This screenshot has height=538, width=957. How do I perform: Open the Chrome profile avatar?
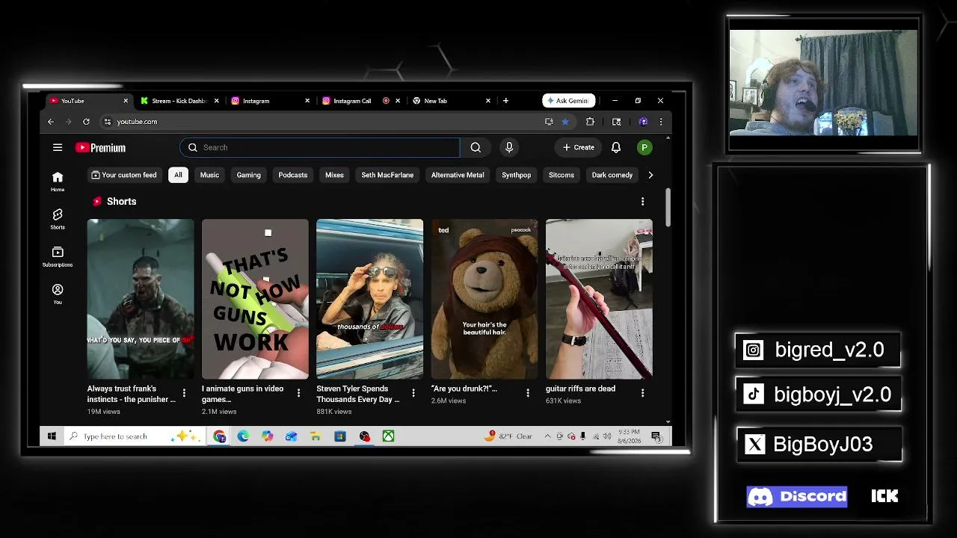pyautogui.click(x=643, y=122)
